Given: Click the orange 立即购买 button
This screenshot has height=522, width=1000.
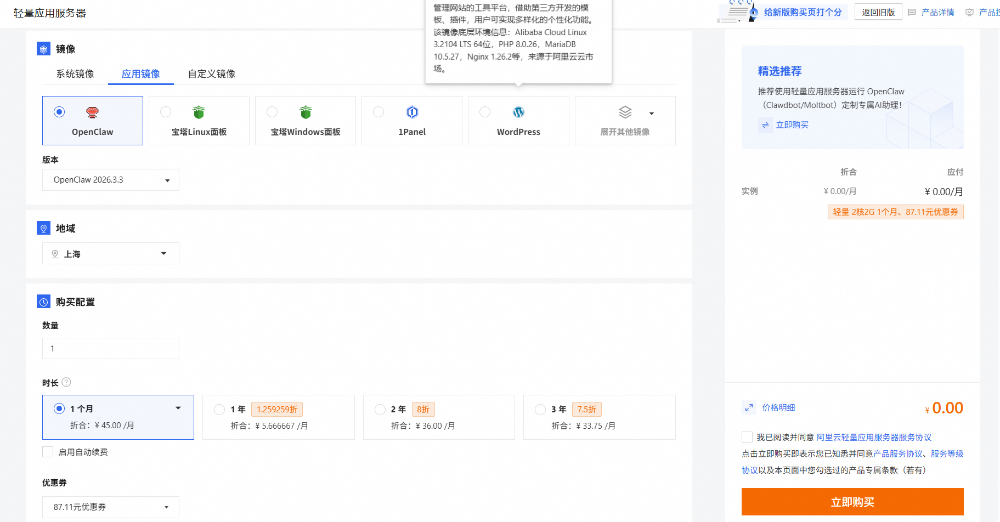Looking at the screenshot, I should 852,502.
